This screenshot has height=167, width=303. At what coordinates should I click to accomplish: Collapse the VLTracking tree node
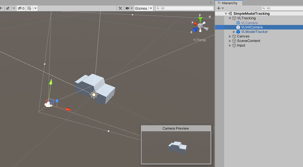[x=230, y=18]
